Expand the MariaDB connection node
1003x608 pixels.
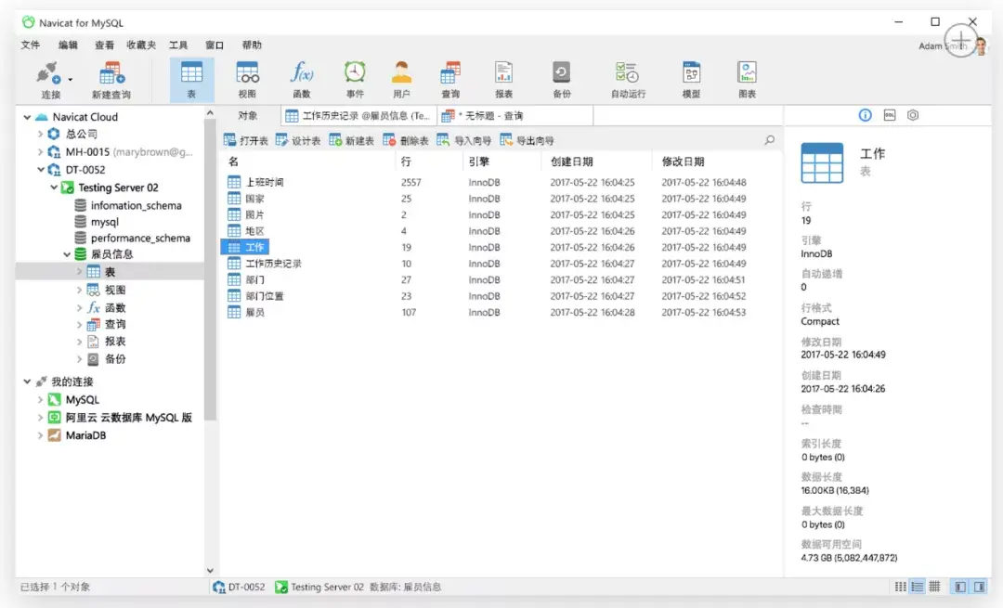pos(40,435)
